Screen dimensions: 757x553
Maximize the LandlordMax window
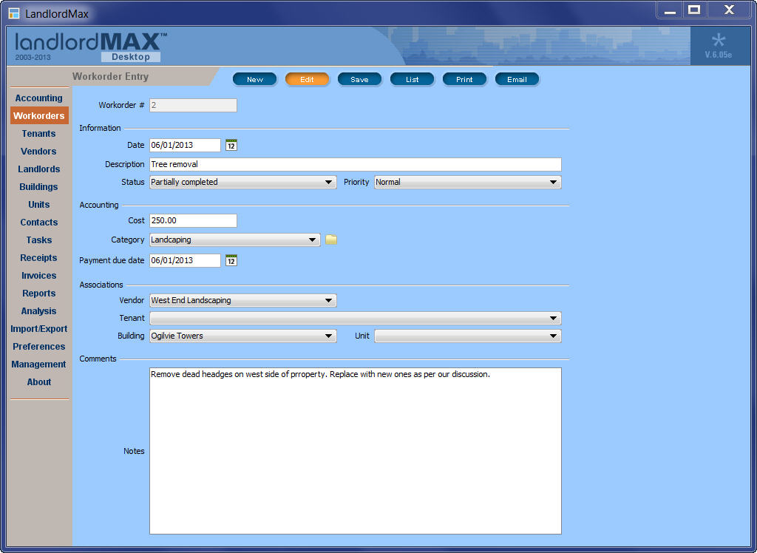(x=694, y=10)
